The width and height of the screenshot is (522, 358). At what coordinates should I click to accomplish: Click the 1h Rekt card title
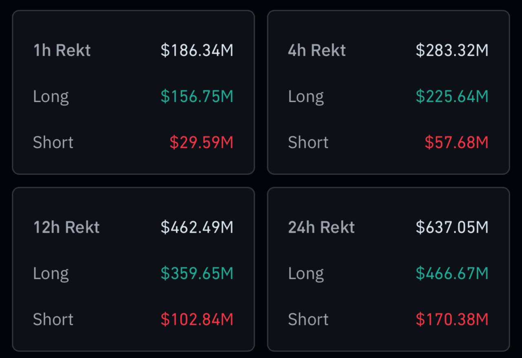pos(62,50)
